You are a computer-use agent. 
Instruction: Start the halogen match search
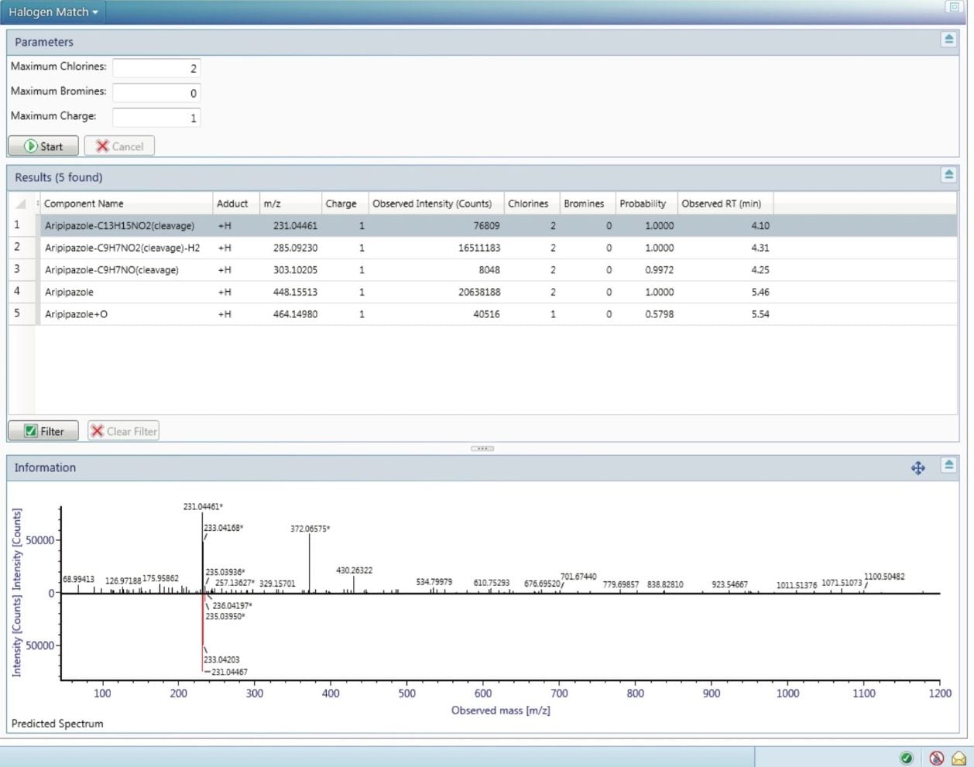pos(43,146)
